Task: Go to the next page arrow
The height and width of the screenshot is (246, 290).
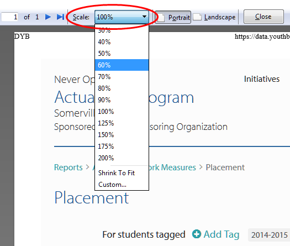Action: (x=48, y=17)
